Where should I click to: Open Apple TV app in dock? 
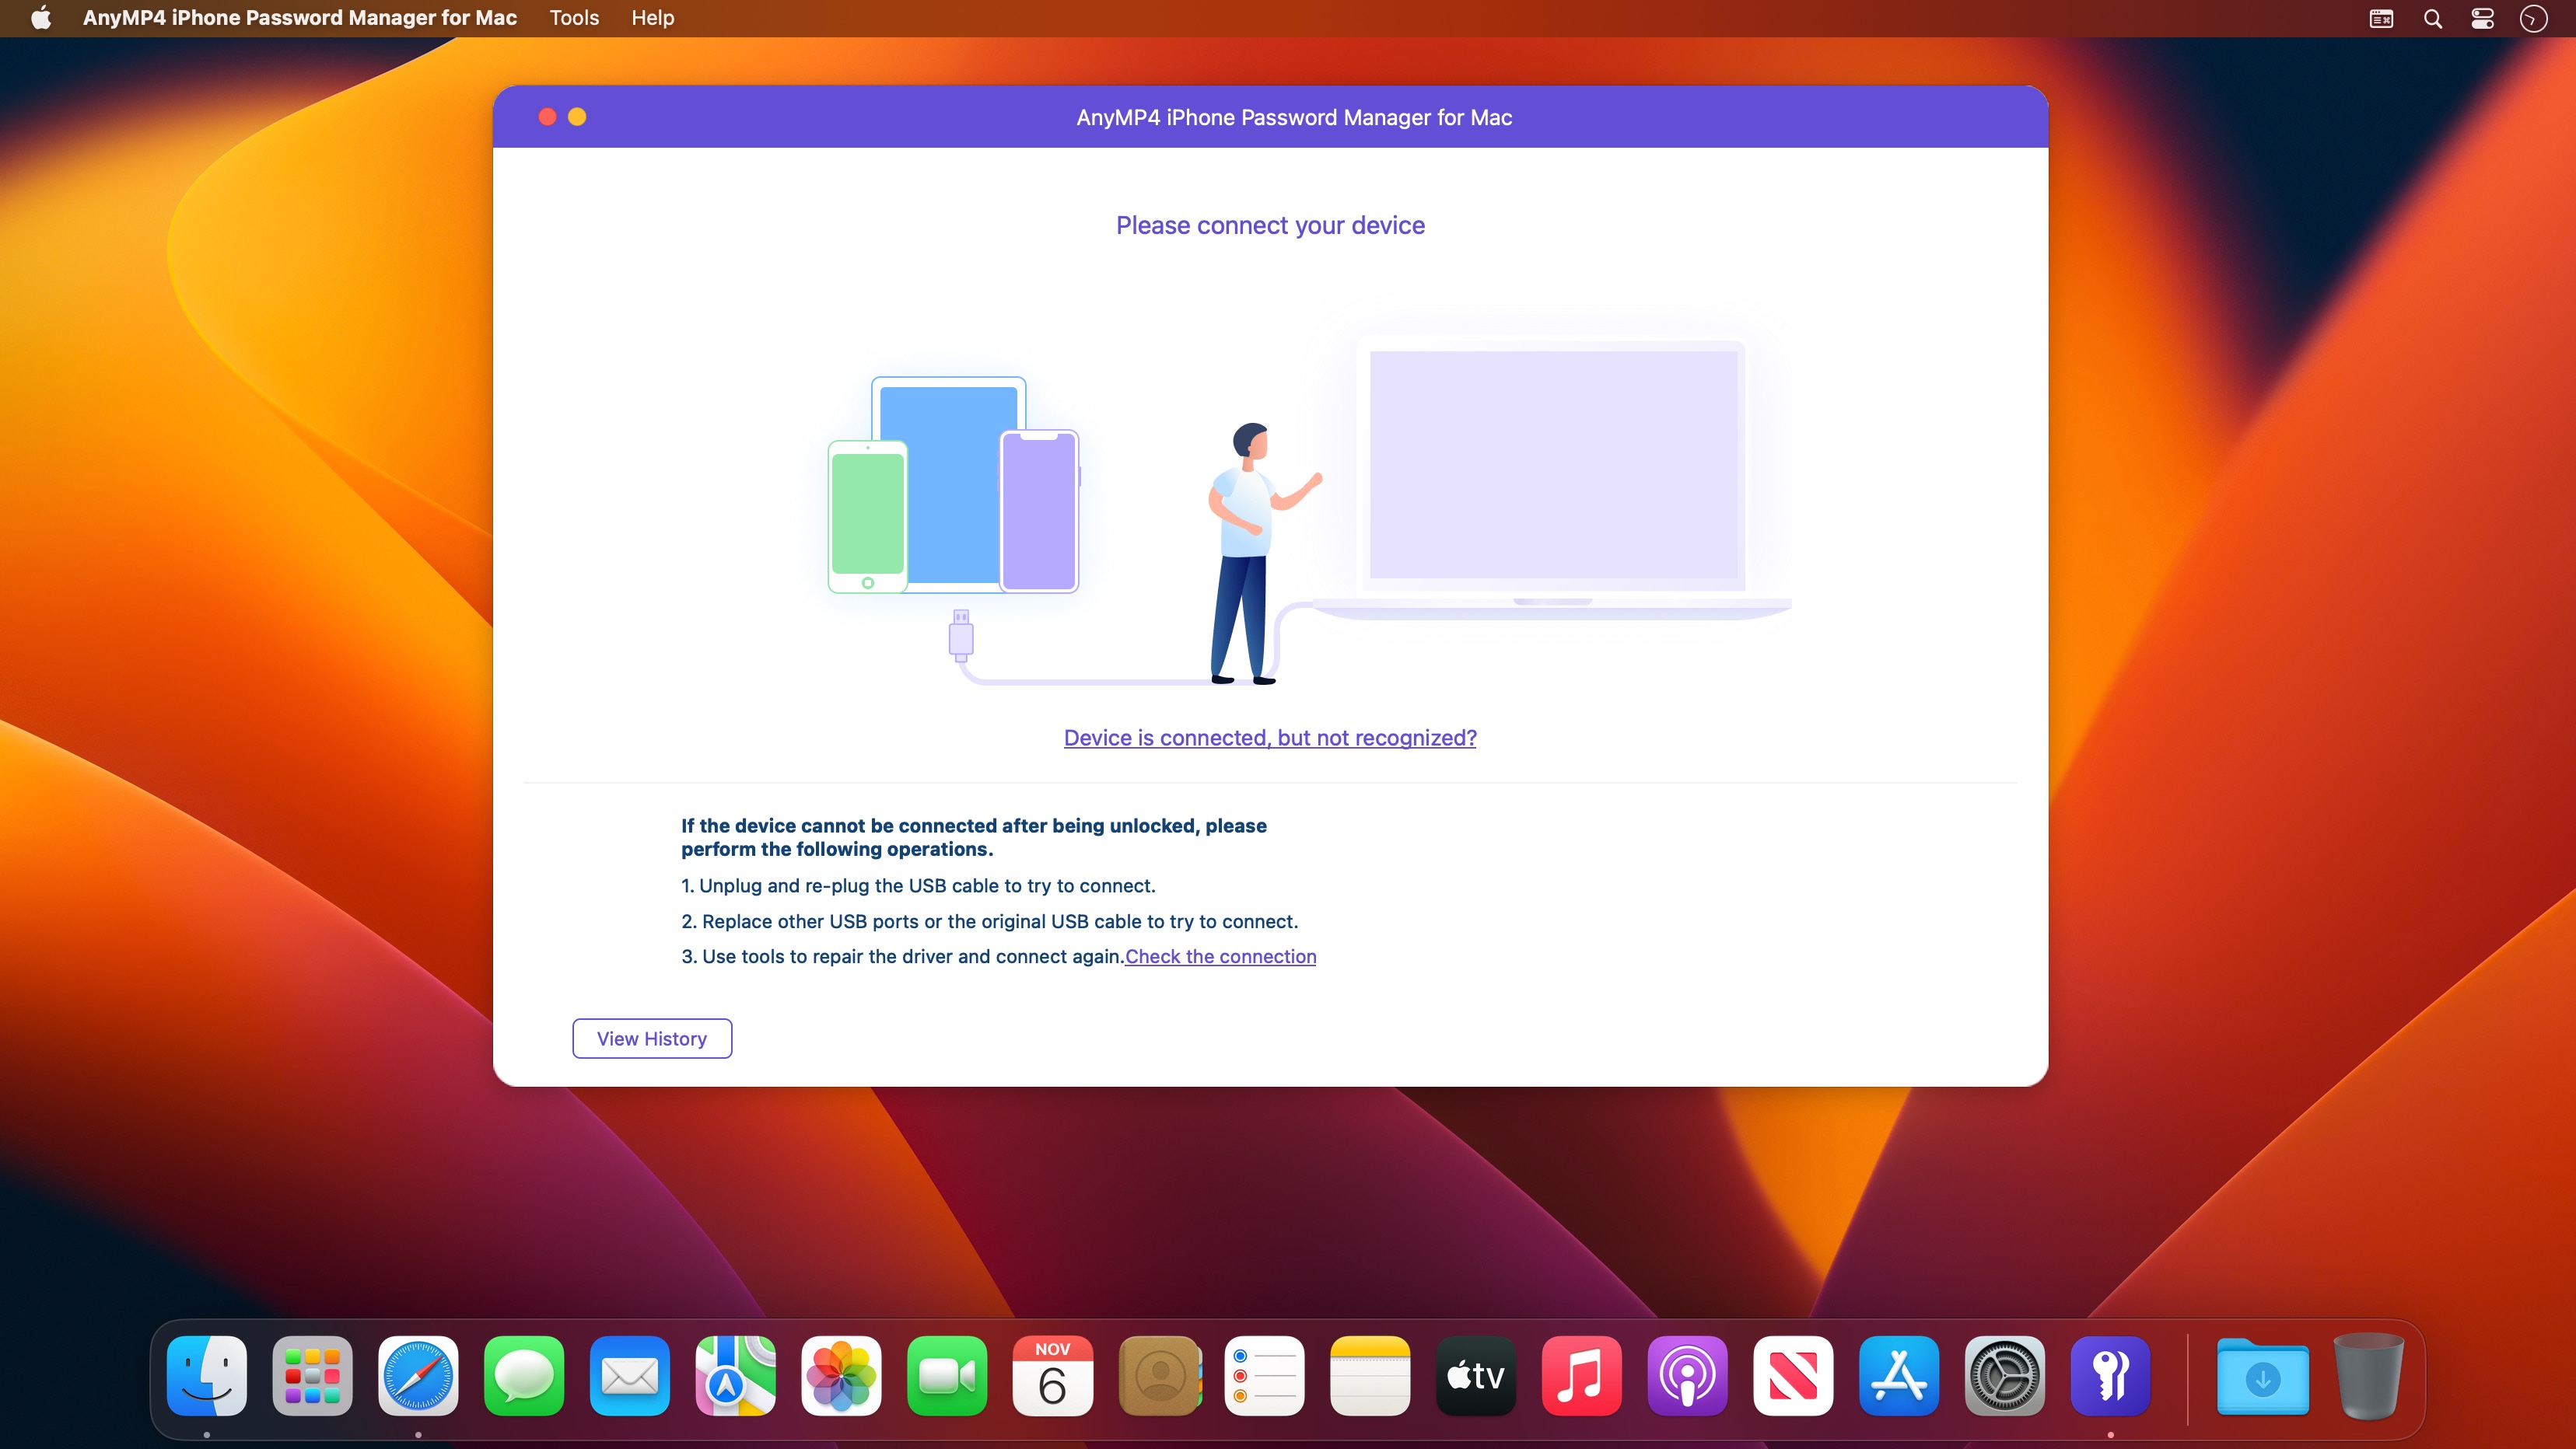tap(1476, 1376)
